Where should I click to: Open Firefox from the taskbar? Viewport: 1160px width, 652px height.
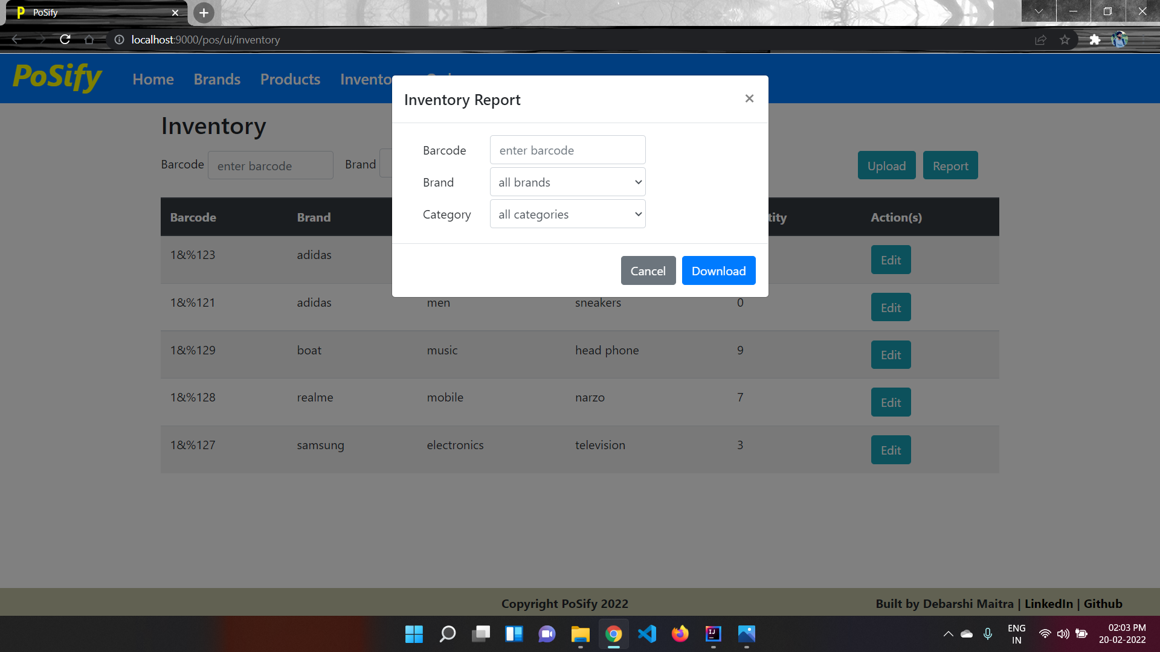tap(680, 634)
